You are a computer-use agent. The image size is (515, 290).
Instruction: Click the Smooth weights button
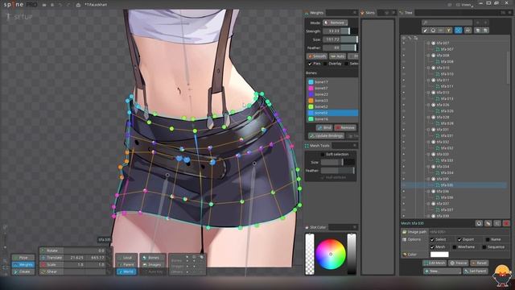tap(317, 56)
